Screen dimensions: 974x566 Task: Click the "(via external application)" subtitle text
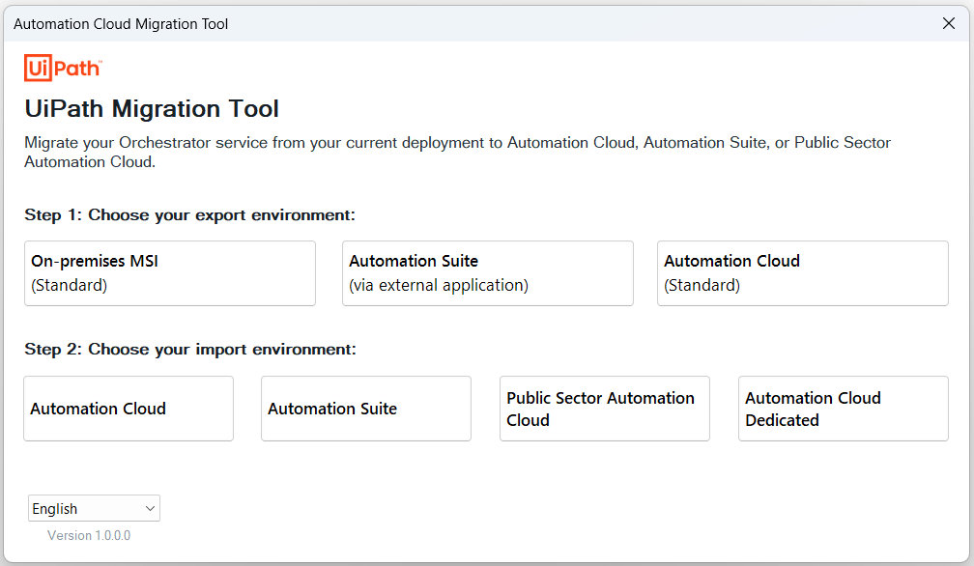tap(439, 285)
